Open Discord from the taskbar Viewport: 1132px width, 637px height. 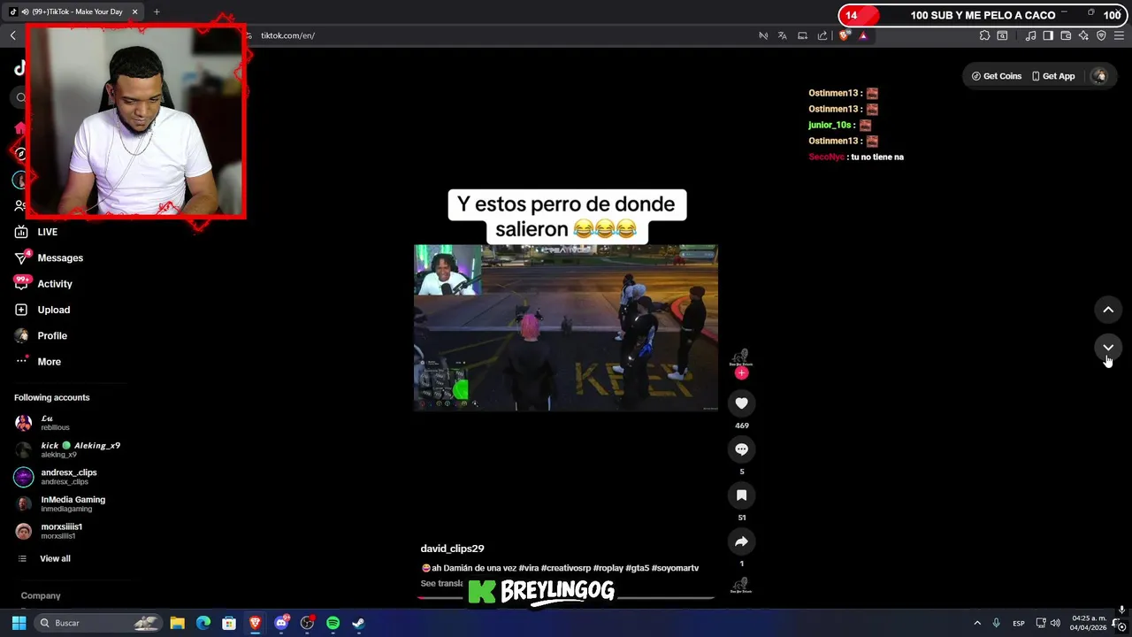pyautogui.click(x=281, y=623)
